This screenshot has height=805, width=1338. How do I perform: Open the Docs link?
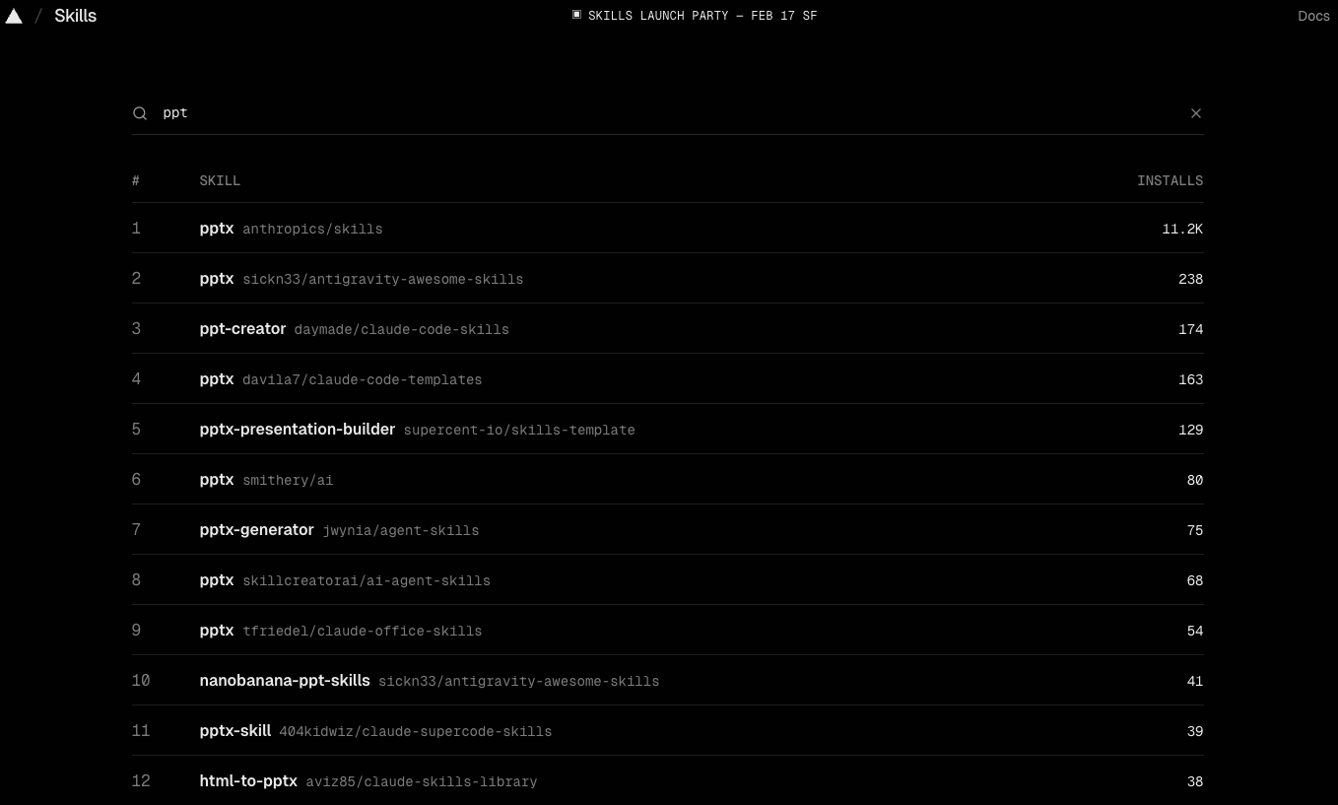click(1313, 16)
